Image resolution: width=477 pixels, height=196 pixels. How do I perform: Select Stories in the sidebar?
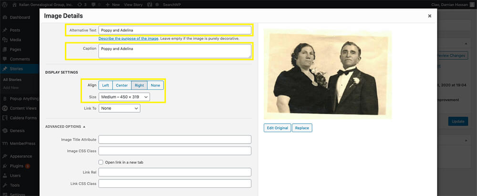(20, 69)
